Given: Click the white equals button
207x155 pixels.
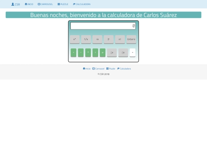Looking at the screenshot, I should tap(133, 52).
